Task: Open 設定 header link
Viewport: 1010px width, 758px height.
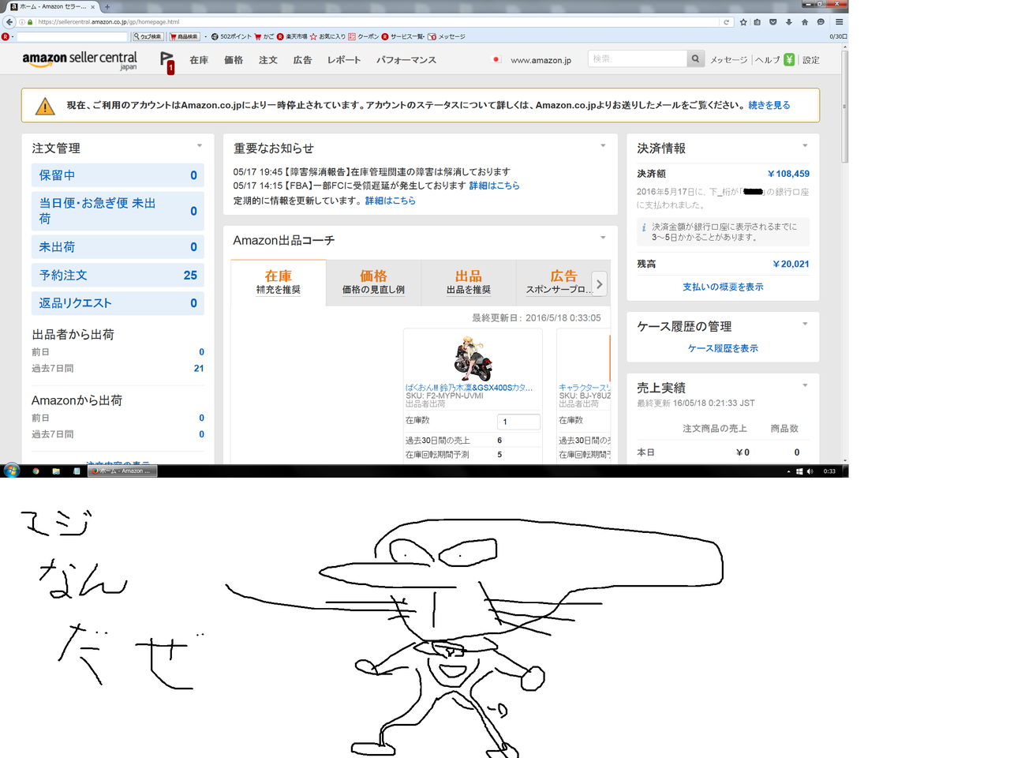Action: [x=811, y=60]
